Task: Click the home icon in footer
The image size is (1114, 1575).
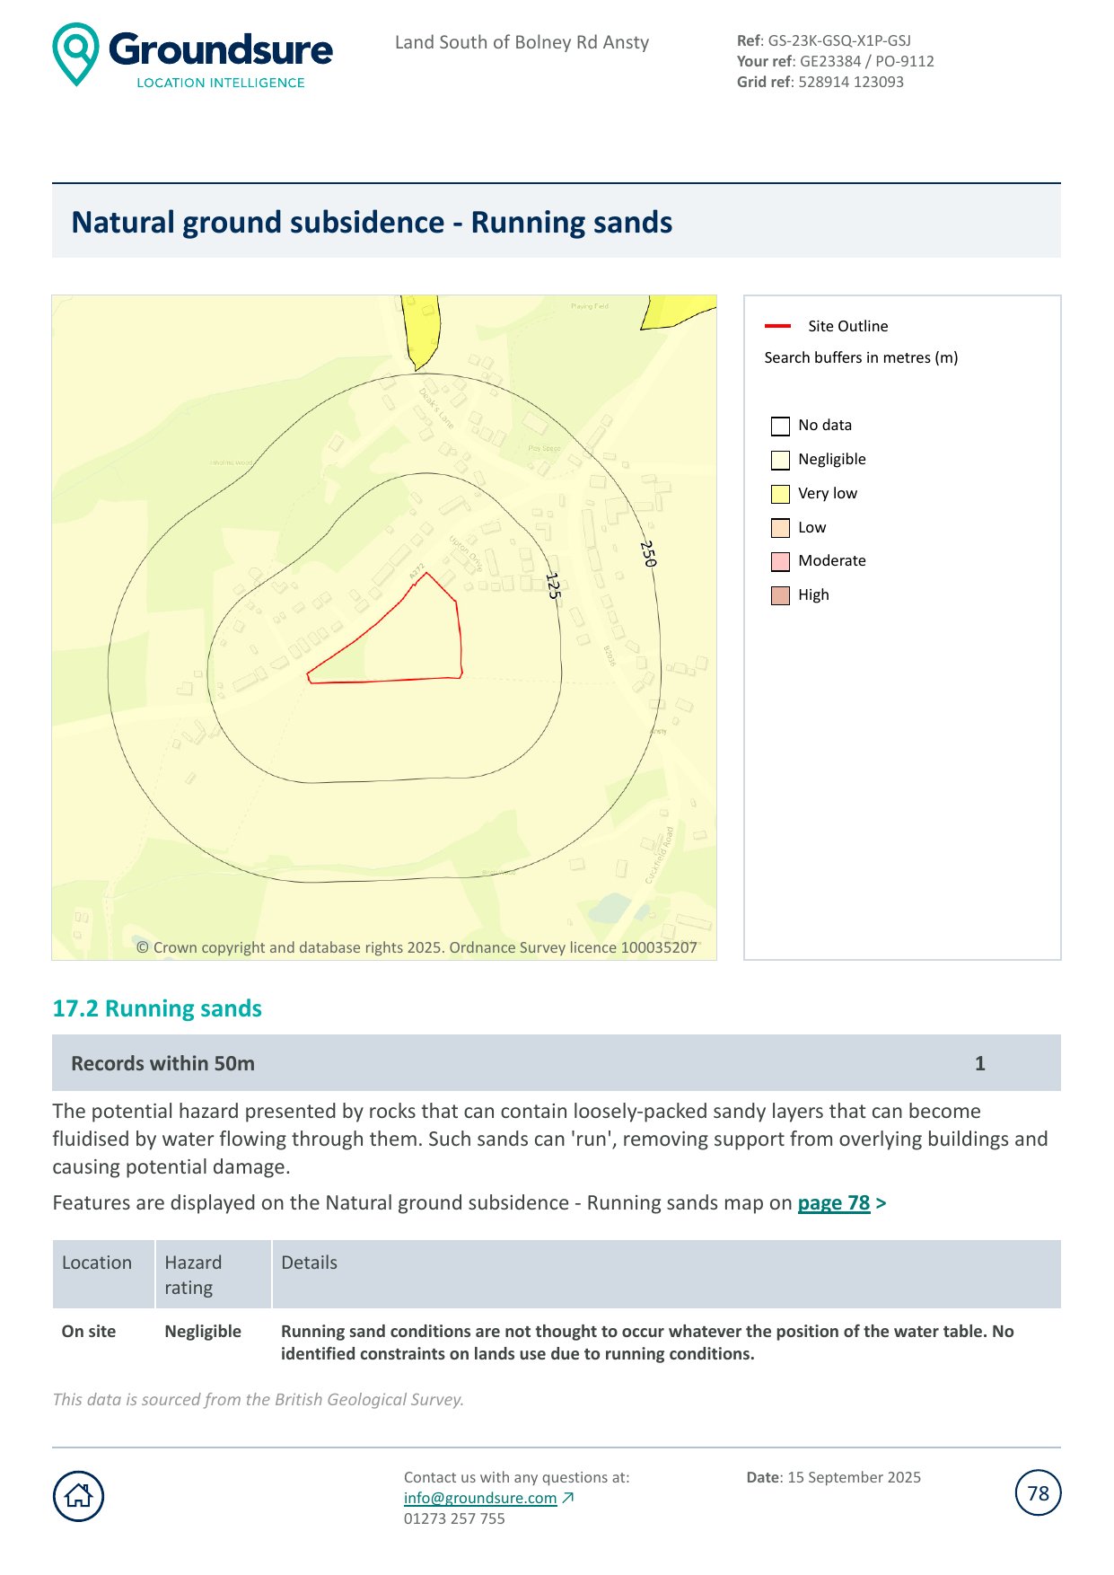Action: tap(79, 1496)
